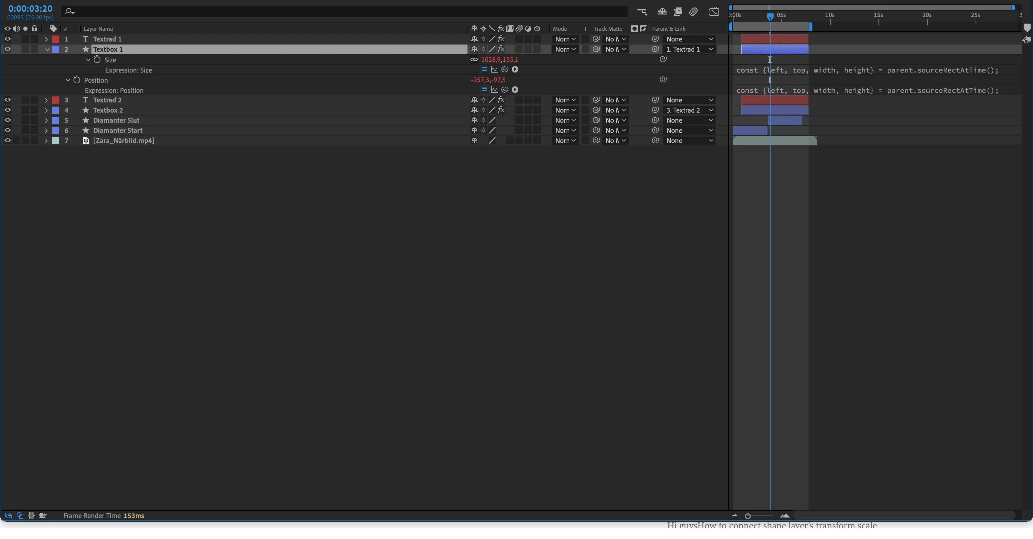Click the timeline zoom slider
This screenshot has height=539, width=1033.
pos(748,516)
